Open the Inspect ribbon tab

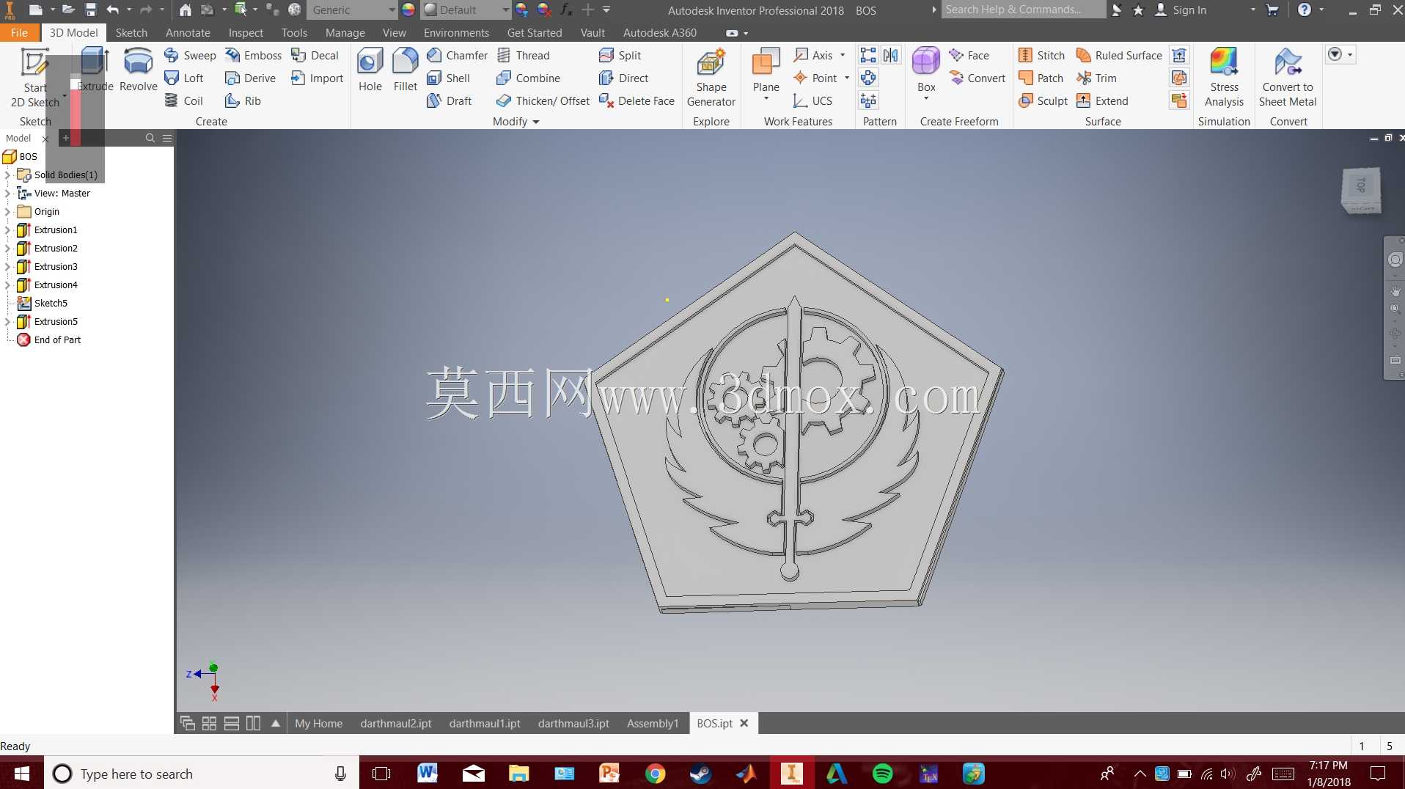(246, 33)
